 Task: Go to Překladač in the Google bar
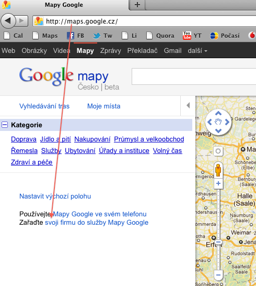point(143,51)
